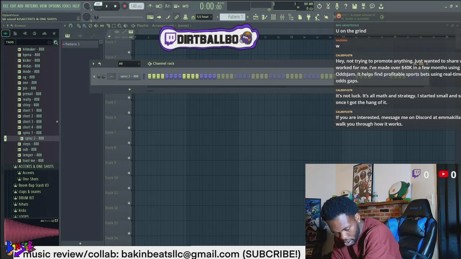
Task: Search the browser with magnifier icon
Action: point(56,42)
